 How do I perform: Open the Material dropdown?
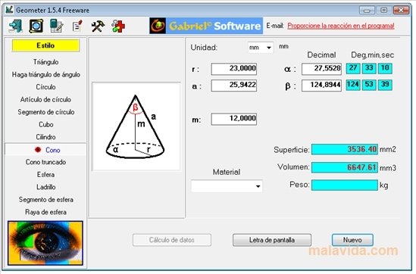227,186
